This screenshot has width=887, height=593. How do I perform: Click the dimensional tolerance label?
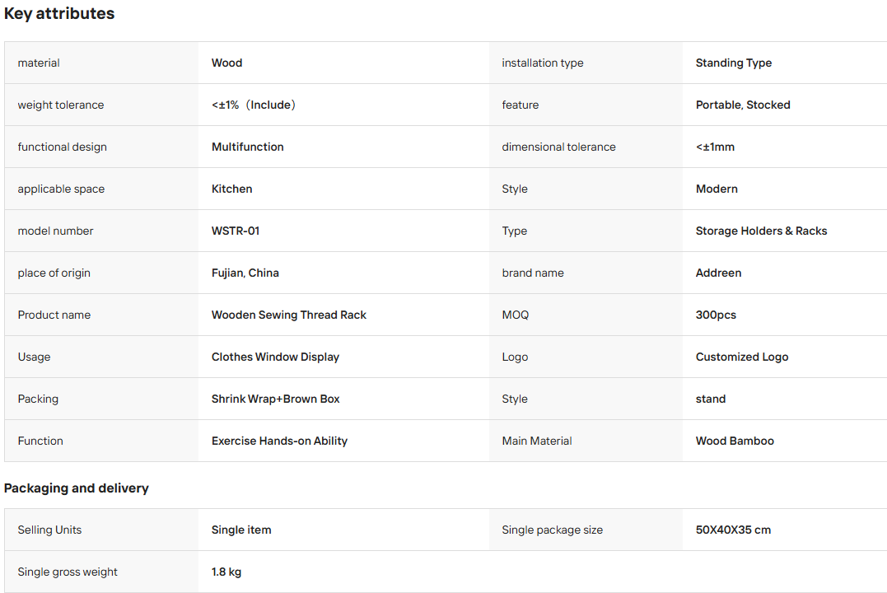click(x=558, y=147)
